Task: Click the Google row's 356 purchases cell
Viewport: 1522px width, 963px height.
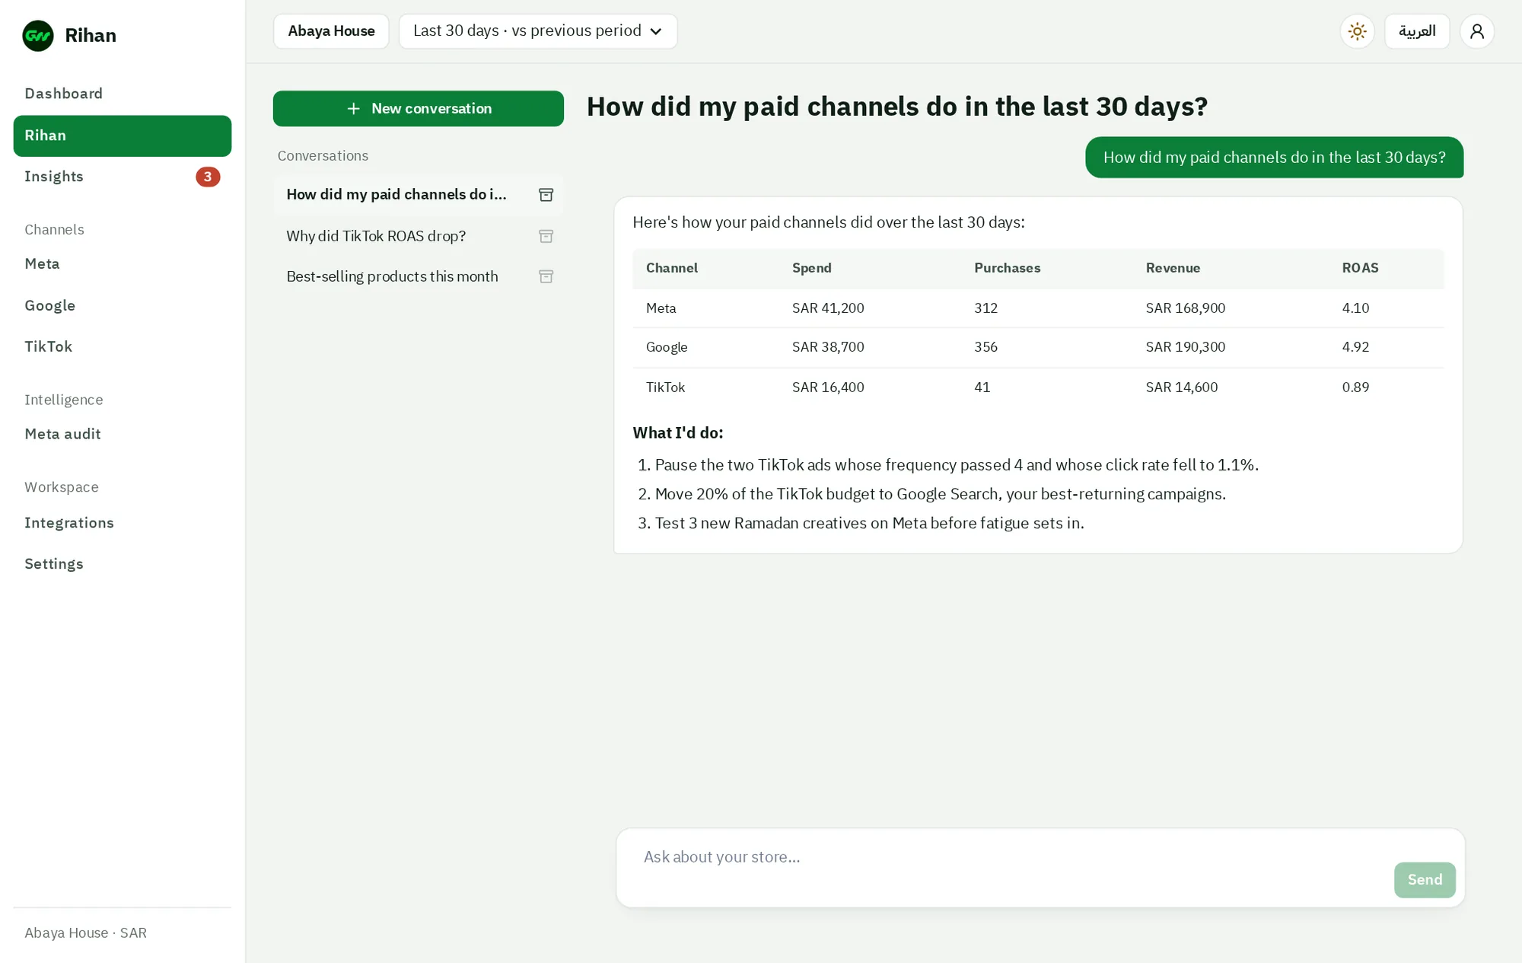Action: tap(985, 347)
